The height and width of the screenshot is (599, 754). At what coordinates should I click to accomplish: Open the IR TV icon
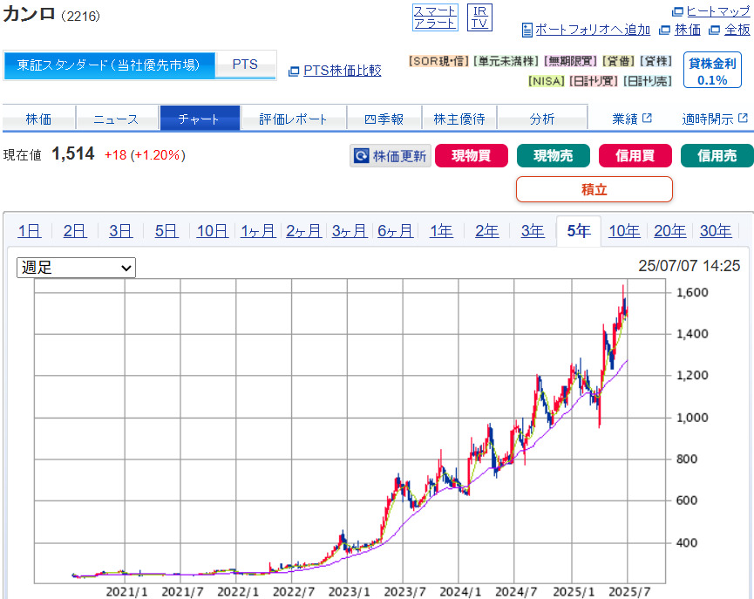tap(479, 17)
